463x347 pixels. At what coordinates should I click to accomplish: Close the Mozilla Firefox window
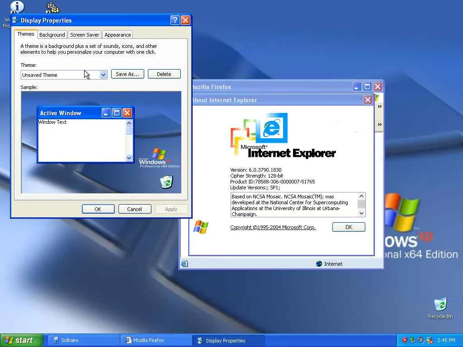coord(378,86)
